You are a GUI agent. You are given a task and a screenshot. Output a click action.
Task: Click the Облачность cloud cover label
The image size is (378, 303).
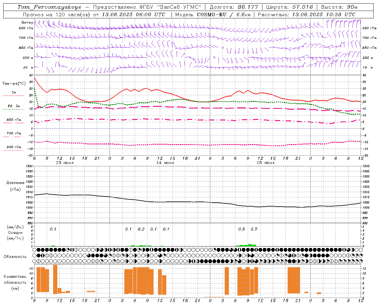click(15, 257)
